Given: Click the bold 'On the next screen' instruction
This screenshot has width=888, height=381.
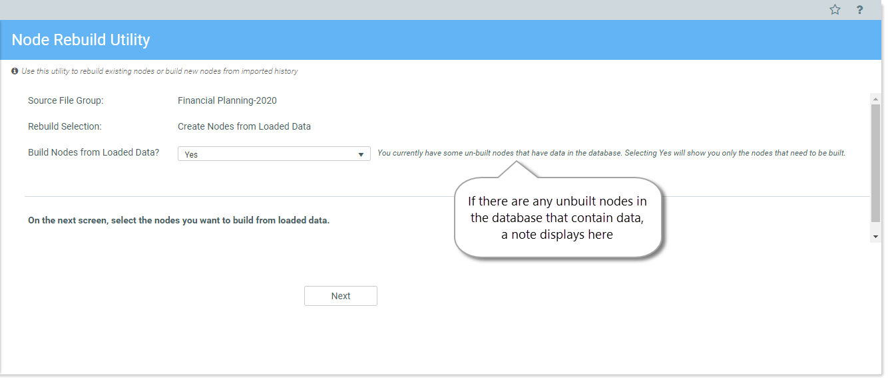Looking at the screenshot, I should (178, 220).
